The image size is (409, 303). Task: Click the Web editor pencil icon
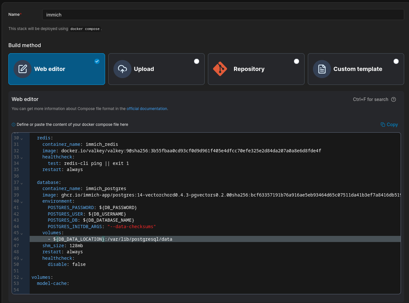(23, 69)
